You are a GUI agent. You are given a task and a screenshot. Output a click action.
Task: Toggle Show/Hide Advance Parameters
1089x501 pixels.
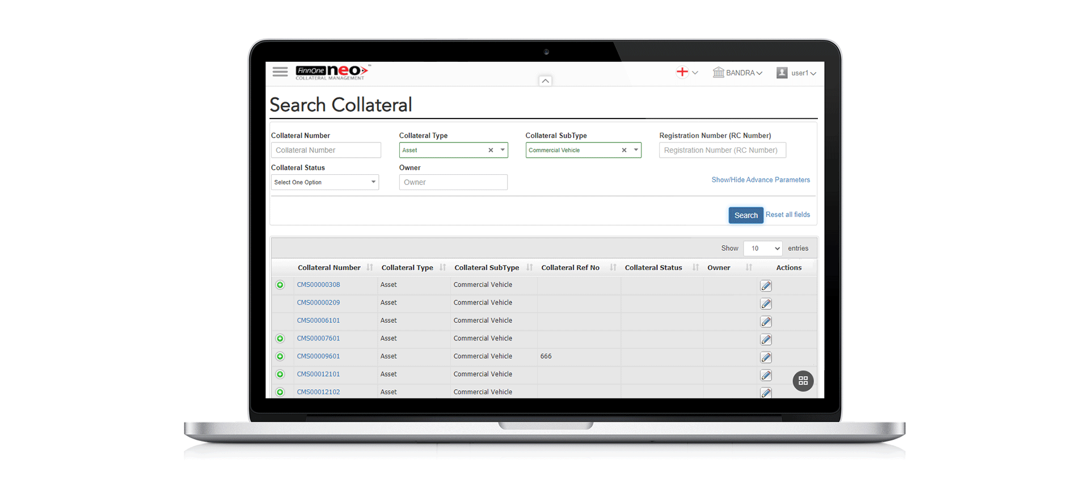click(761, 180)
